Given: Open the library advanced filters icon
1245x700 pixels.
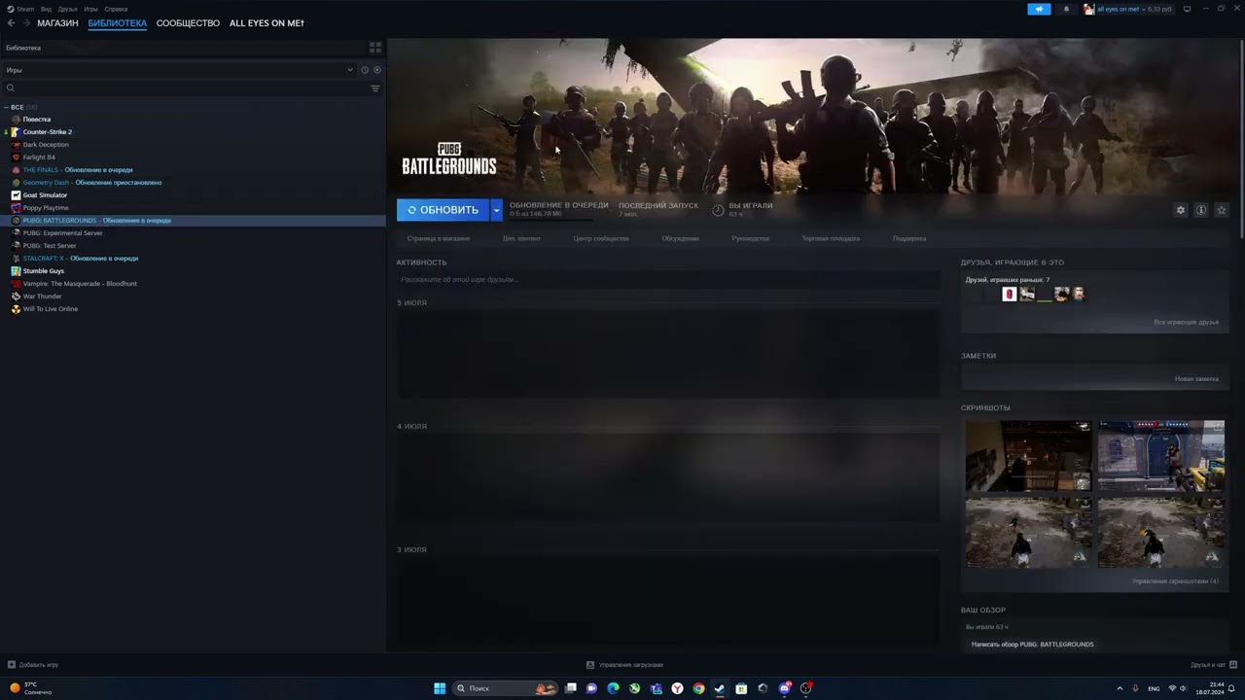Looking at the screenshot, I should pos(375,88).
